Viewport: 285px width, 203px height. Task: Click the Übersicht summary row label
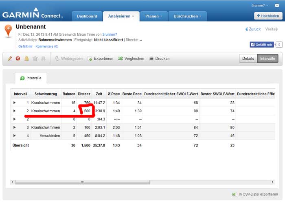point(20,146)
